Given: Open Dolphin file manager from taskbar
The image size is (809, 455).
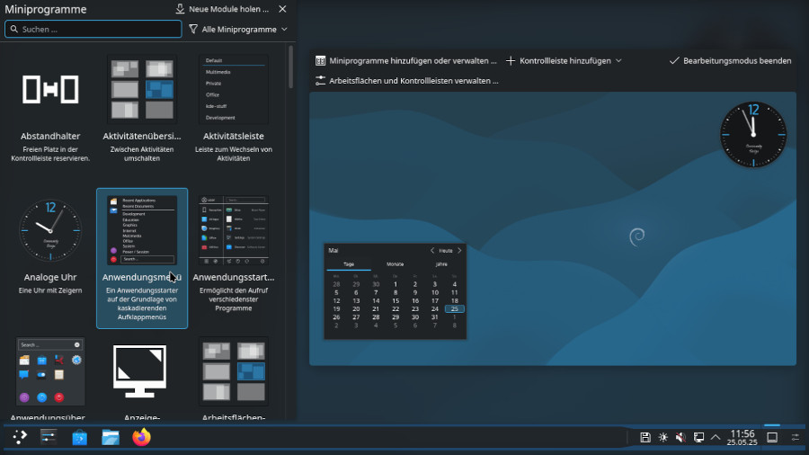Looking at the screenshot, I should (x=111, y=437).
